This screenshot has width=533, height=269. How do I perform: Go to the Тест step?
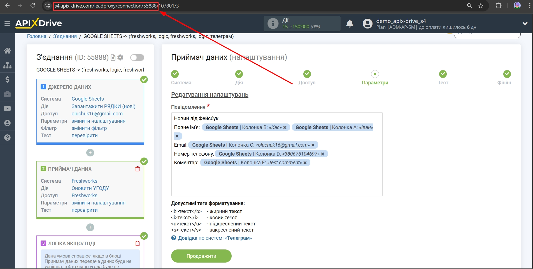pyautogui.click(x=443, y=74)
